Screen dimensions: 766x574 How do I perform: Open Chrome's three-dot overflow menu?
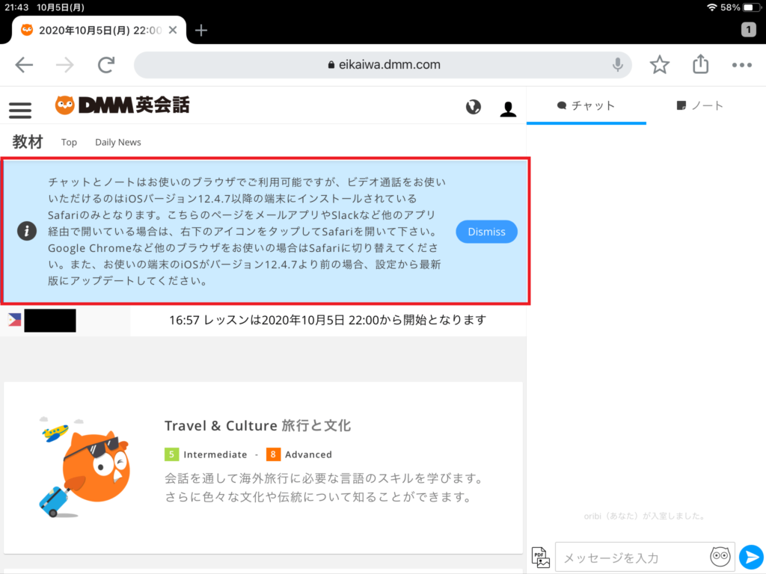click(741, 64)
